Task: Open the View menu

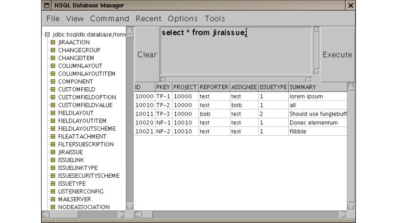Action: click(x=75, y=18)
